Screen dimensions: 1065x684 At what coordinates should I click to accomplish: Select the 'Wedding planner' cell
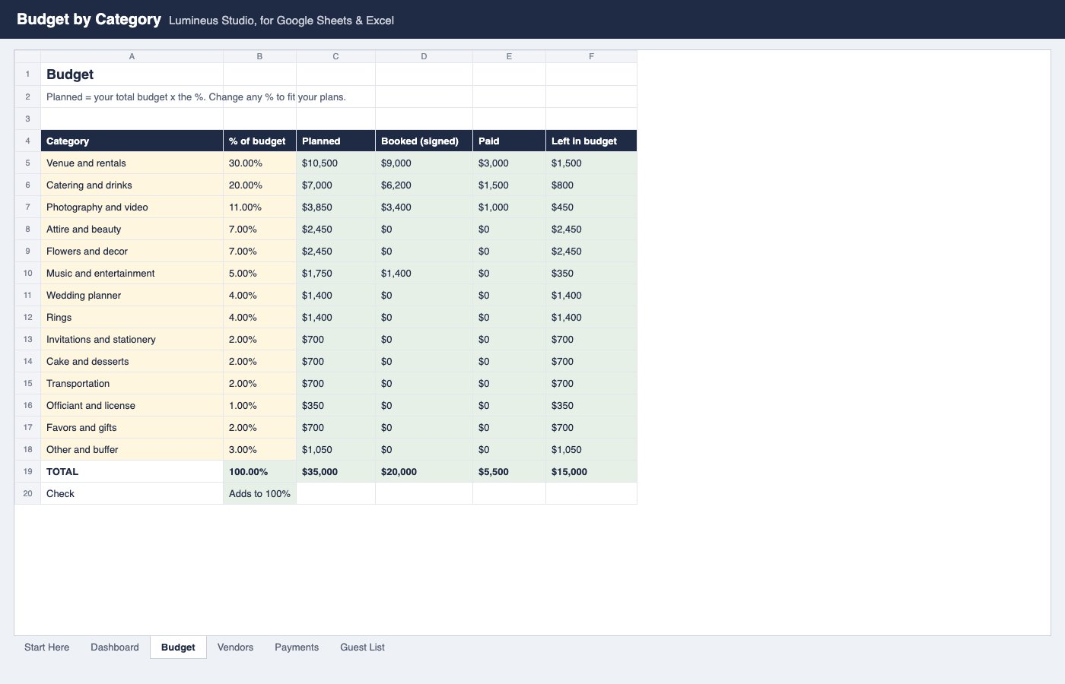point(132,296)
